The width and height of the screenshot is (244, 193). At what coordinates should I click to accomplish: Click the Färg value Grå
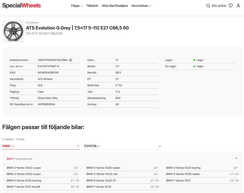40,85
